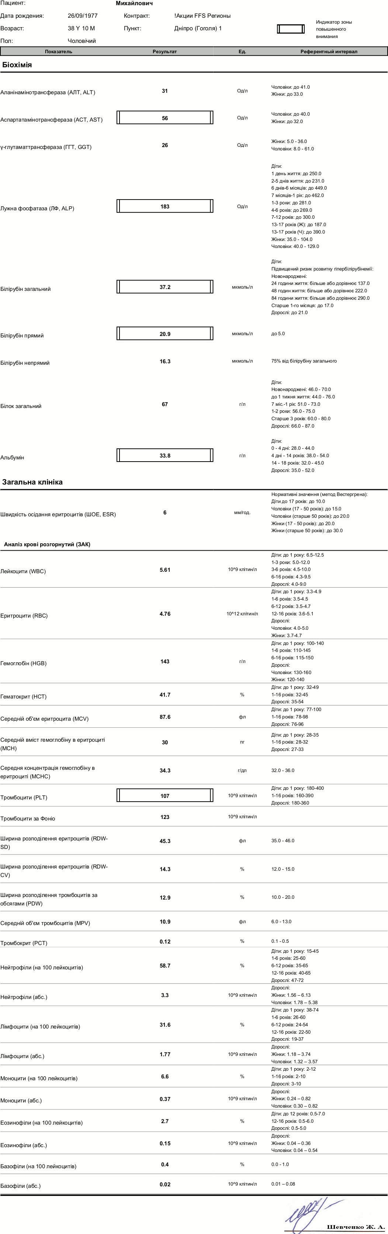Click the highlighted AST result 56
This screenshot has width=388, height=1234.
[165, 118]
